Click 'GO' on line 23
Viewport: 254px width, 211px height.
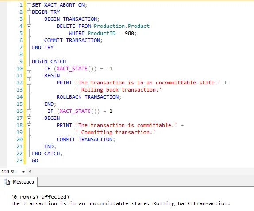pos(35,161)
